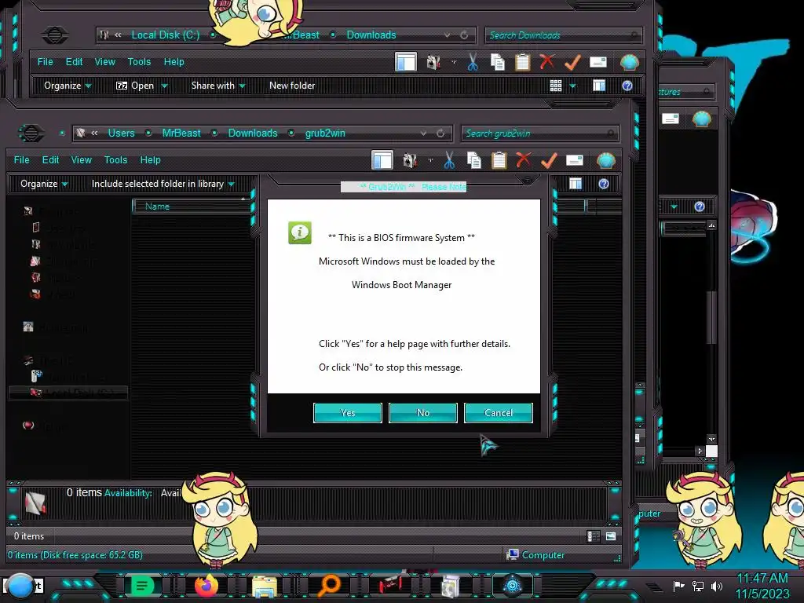Click orange magnifier search icon on taskbar

click(329, 586)
